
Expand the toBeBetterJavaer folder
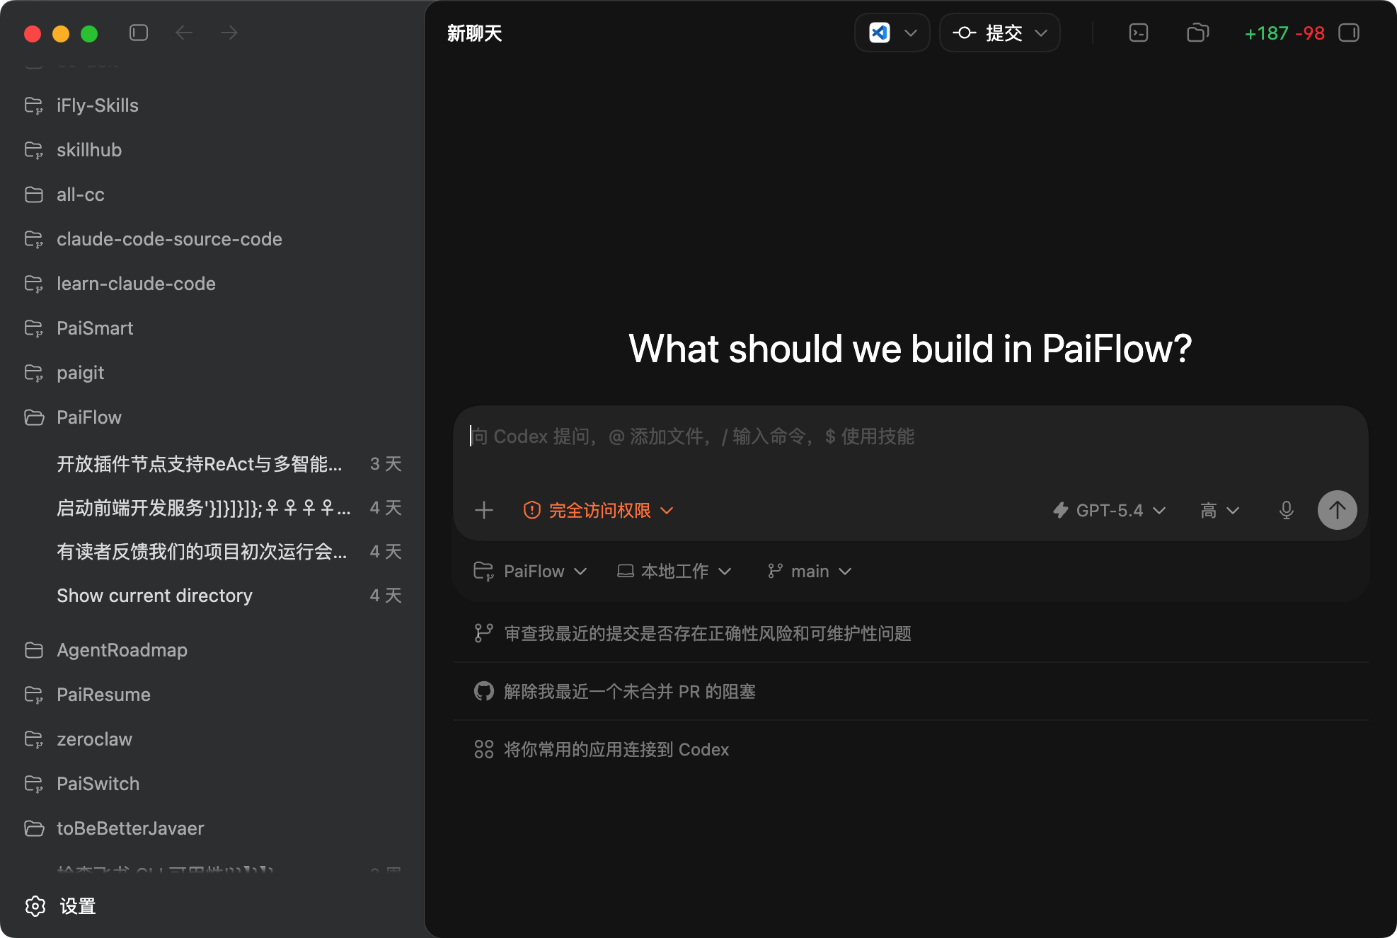[x=212, y=828]
